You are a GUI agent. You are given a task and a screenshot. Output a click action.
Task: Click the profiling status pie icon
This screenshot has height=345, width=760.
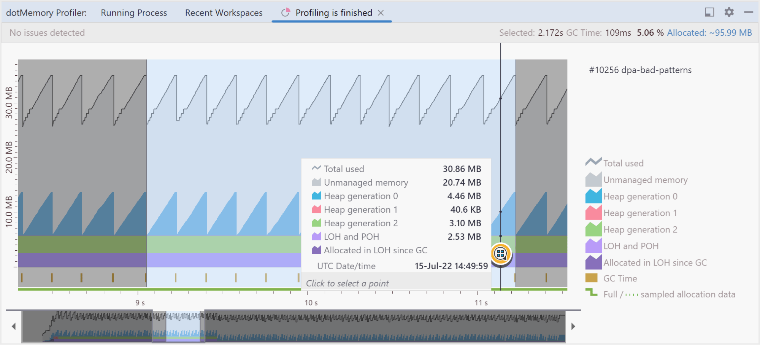(286, 13)
